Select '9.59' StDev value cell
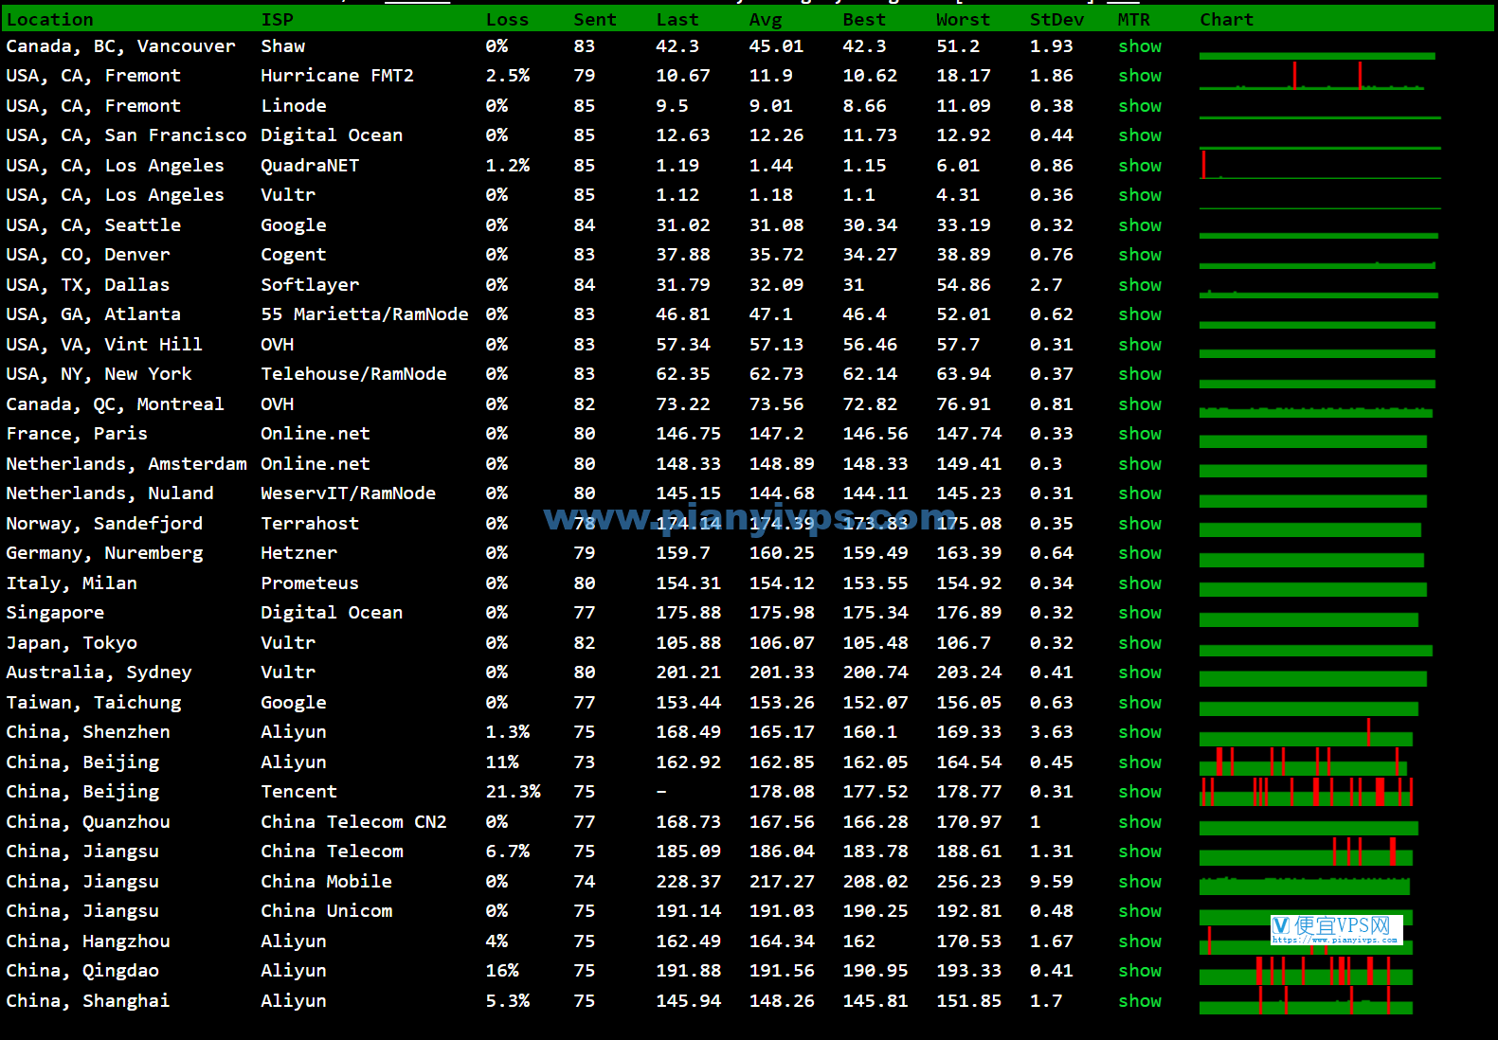1498x1040 pixels. [x=1051, y=882]
